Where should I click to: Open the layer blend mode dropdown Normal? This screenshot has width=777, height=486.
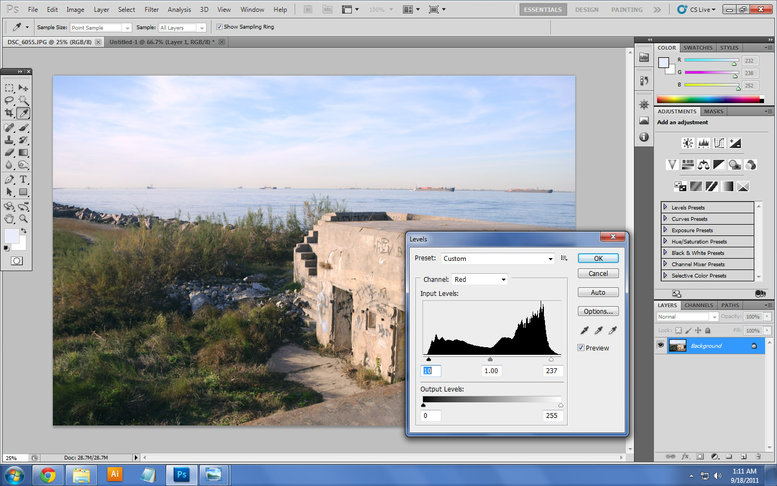click(687, 317)
